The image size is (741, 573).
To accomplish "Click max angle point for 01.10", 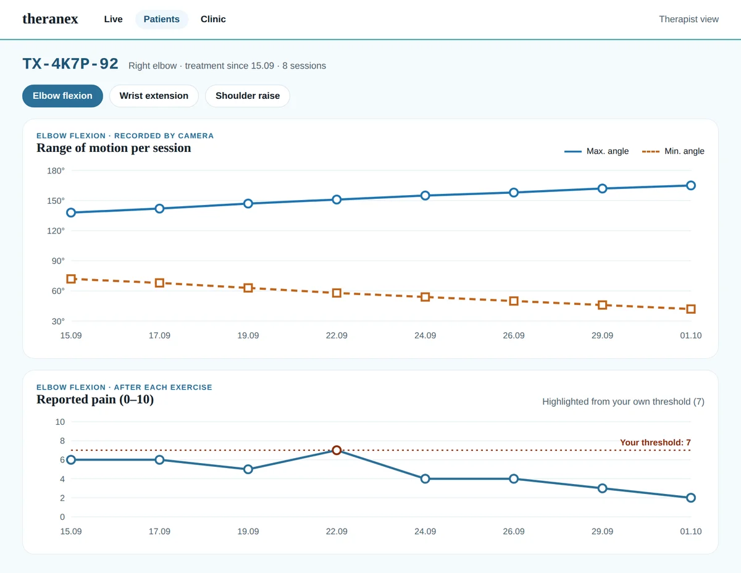I will tap(691, 185).
